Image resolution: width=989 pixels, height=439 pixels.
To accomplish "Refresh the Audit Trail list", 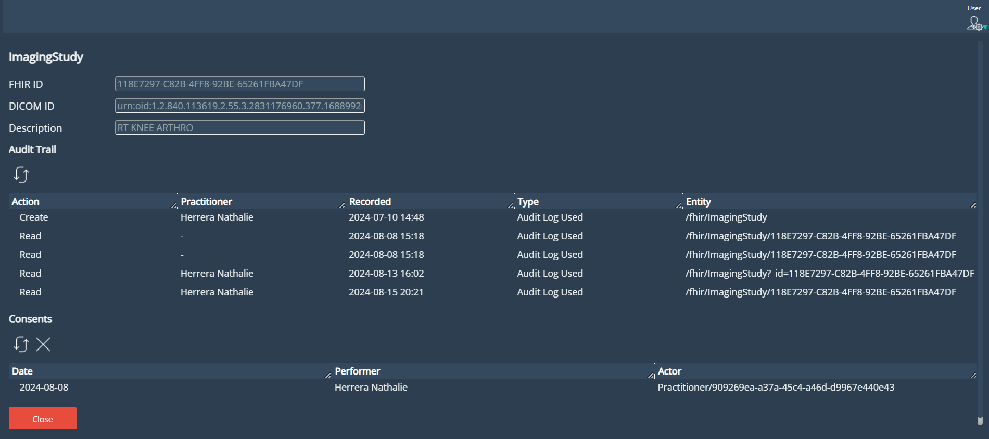I will pyautogui.click(x=21, y=175).
